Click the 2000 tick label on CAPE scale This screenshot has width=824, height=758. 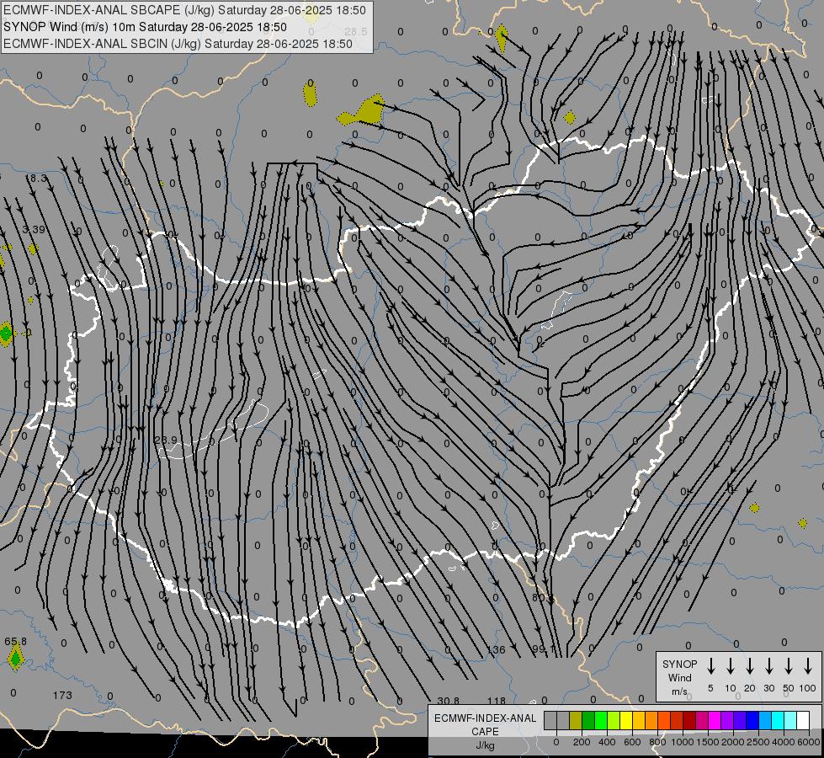(733, 742)
